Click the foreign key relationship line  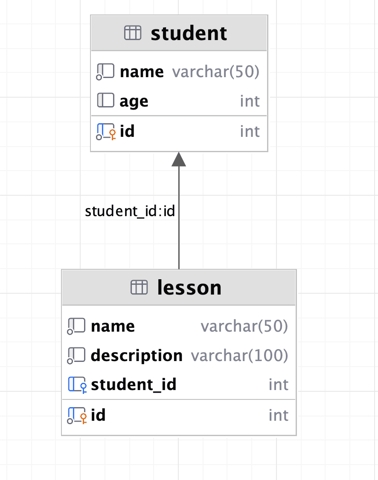point(179,217)
